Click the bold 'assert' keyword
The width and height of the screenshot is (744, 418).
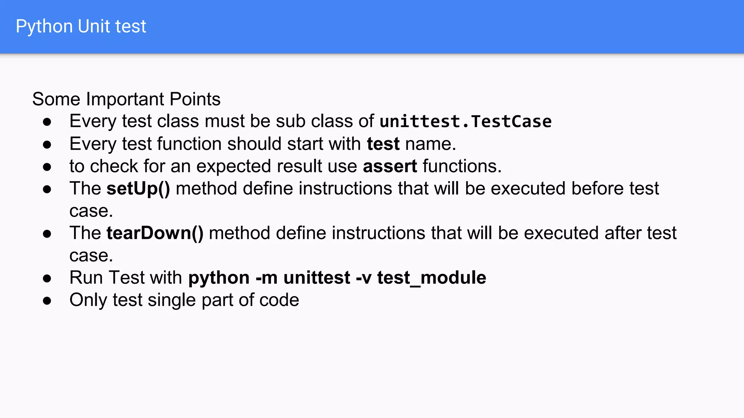[x=390, y=167]
